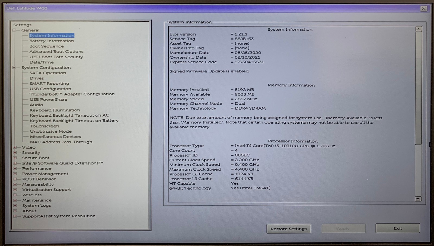This screenshot has height=246, width=434.
Task: Expand the Maintenance tree node
Action: pyautogui.click(x=15, y=200)
